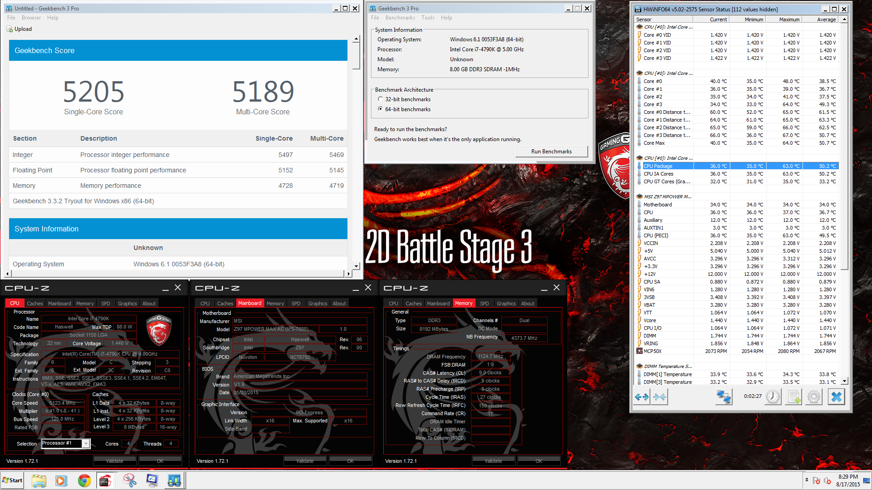
Task: Click the blue X close button in HWiNFO toolbar
Action: coord(836,397)
